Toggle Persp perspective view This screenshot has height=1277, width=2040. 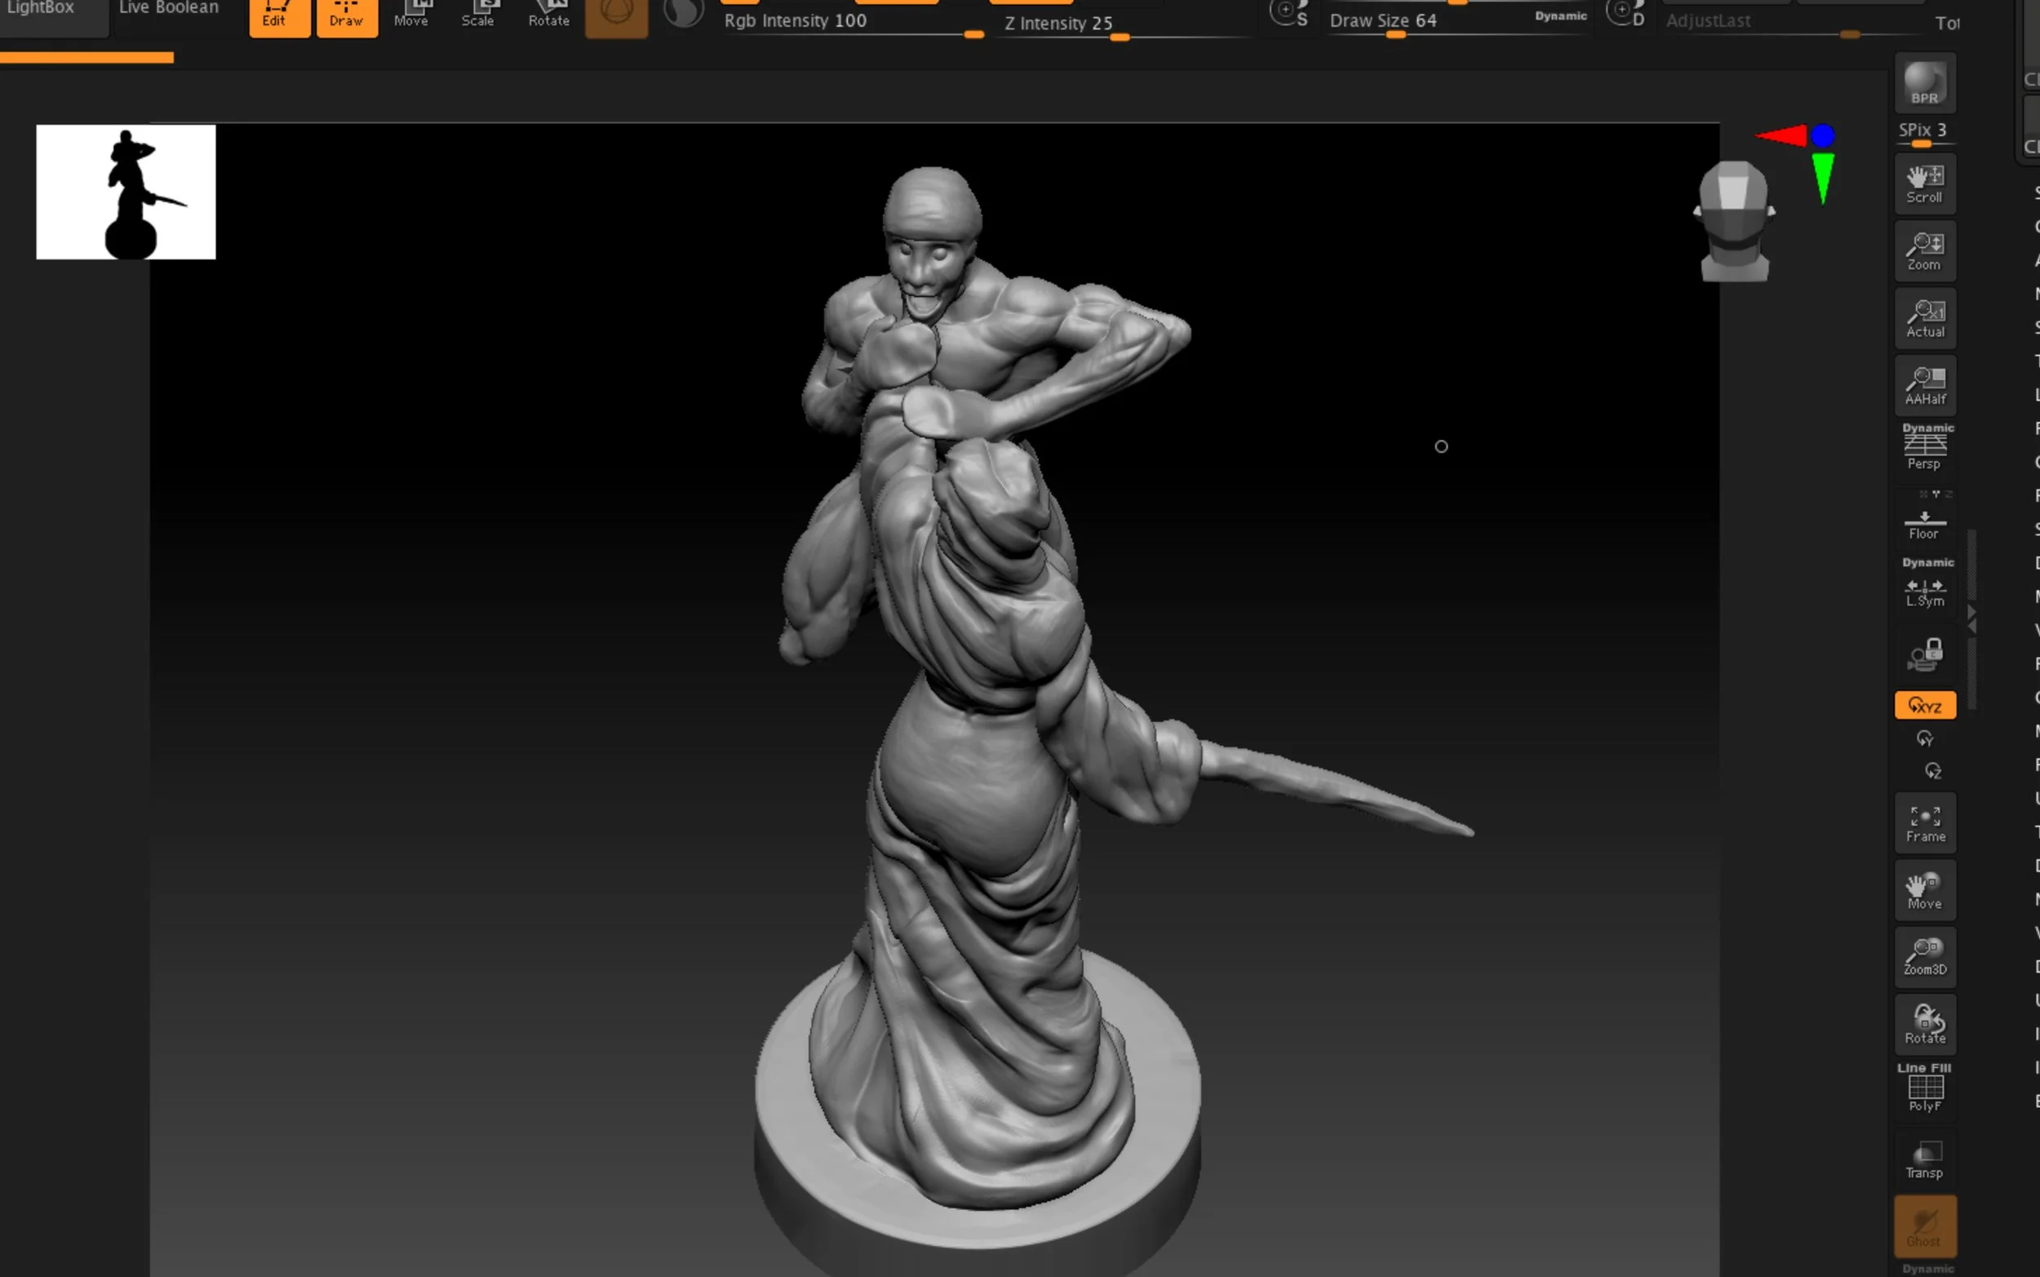coord(1924,450)
